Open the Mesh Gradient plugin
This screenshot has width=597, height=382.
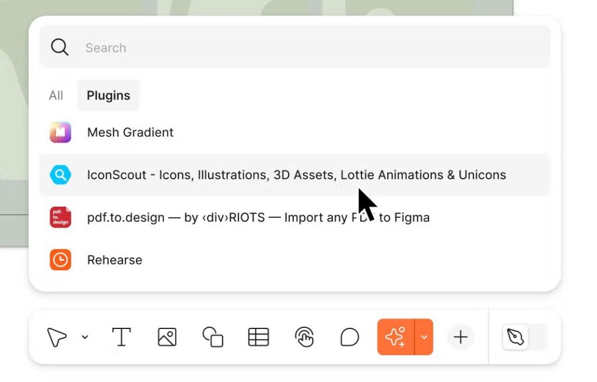(x=295, y=132)
